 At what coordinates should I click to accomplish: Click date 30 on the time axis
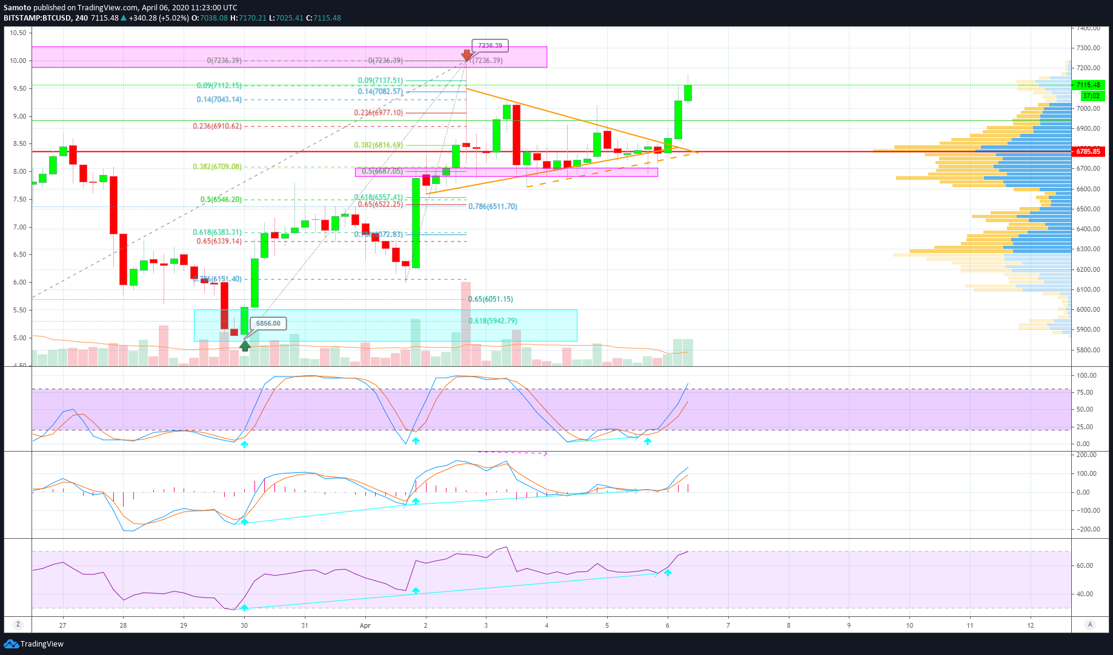coord(244,625)
